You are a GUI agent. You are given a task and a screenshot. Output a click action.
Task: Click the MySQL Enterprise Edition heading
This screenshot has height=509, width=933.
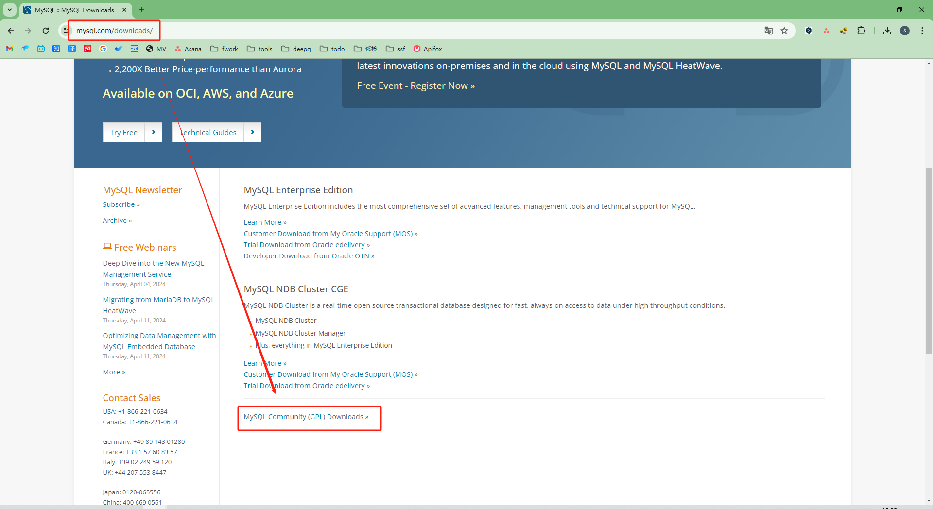click(298, 190)
